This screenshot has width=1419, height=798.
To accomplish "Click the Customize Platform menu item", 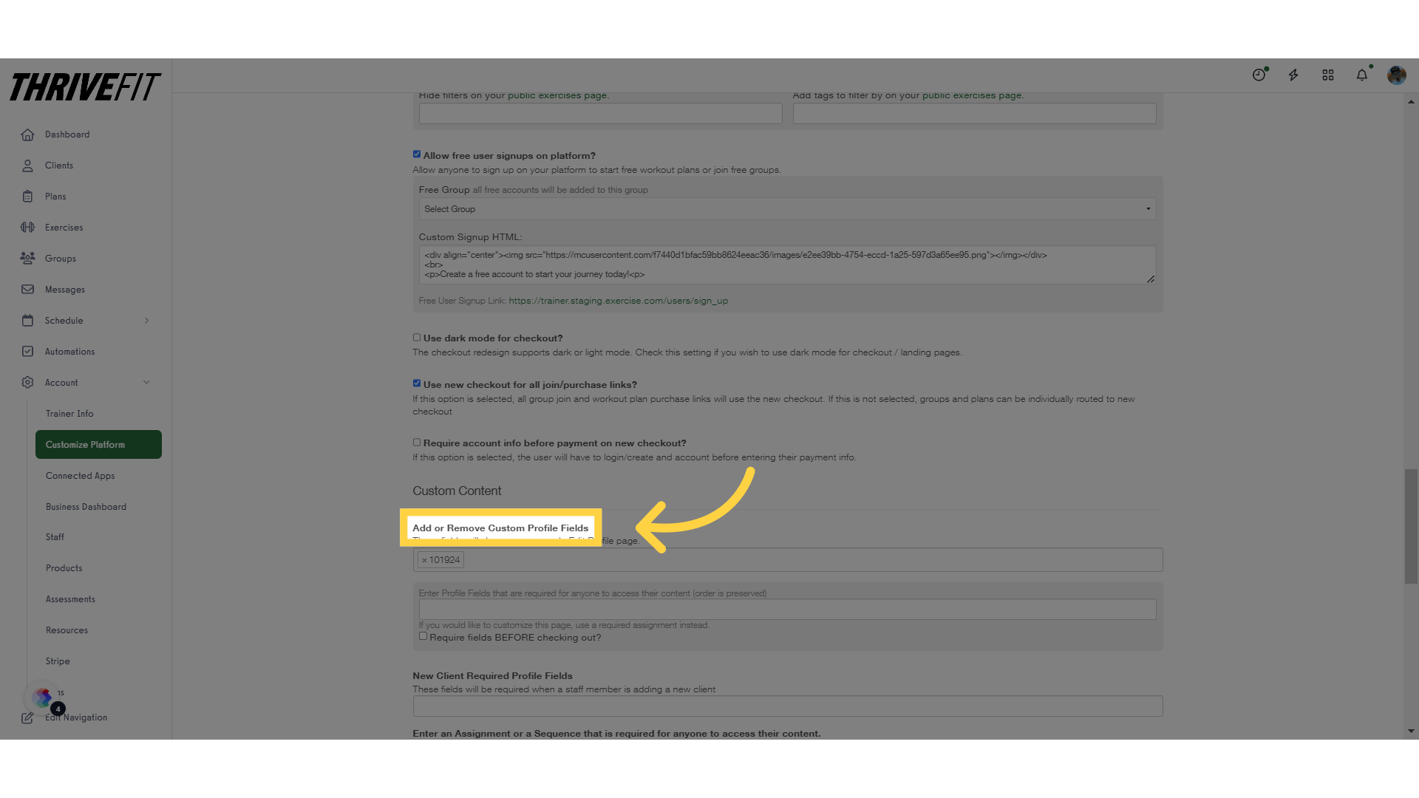I will (95, 444).
